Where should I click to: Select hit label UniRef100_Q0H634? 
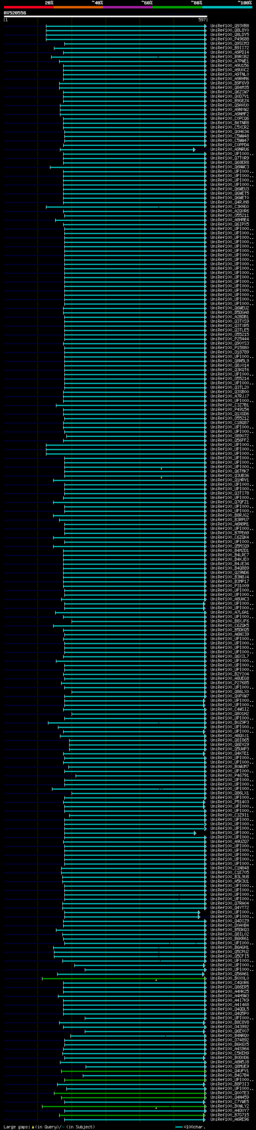coord(230,131)
